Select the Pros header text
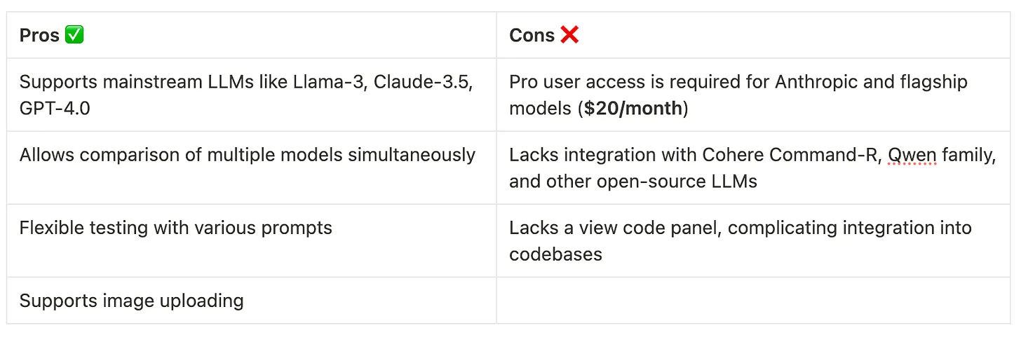The width and height of the screenshot is (1021, 342). [39, 36]
